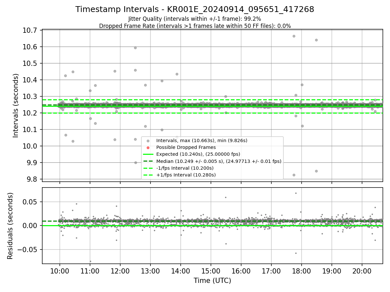Click the 'Jitter Quality' 99.2% subtitle line
This screenshot has width=390, height=292.
195,19
